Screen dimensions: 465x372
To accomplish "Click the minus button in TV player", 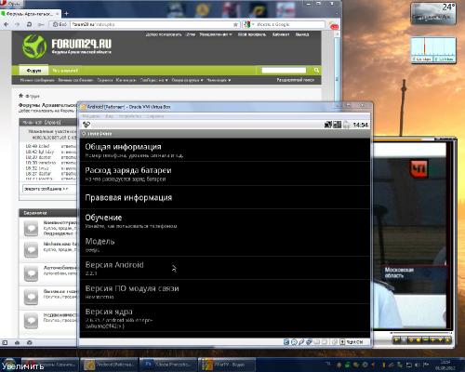I will (x=426, y=340).
